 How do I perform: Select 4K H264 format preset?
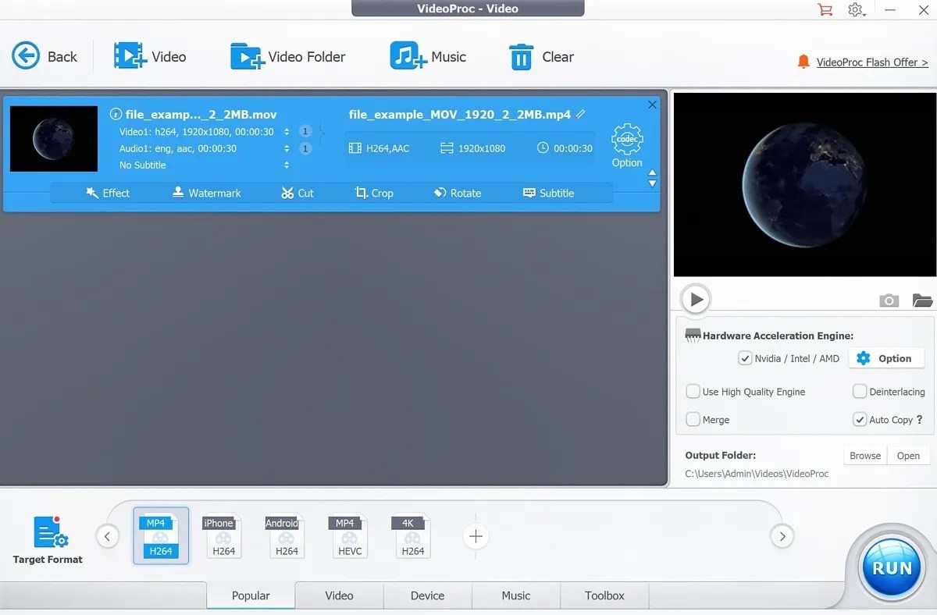412,536
